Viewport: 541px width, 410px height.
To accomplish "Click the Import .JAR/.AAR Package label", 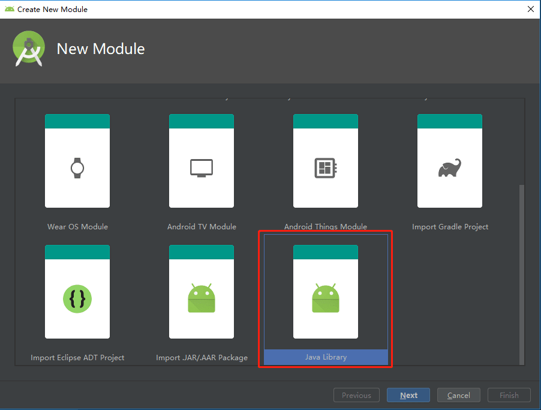I will pyautogui.click(x=202, y=358).
